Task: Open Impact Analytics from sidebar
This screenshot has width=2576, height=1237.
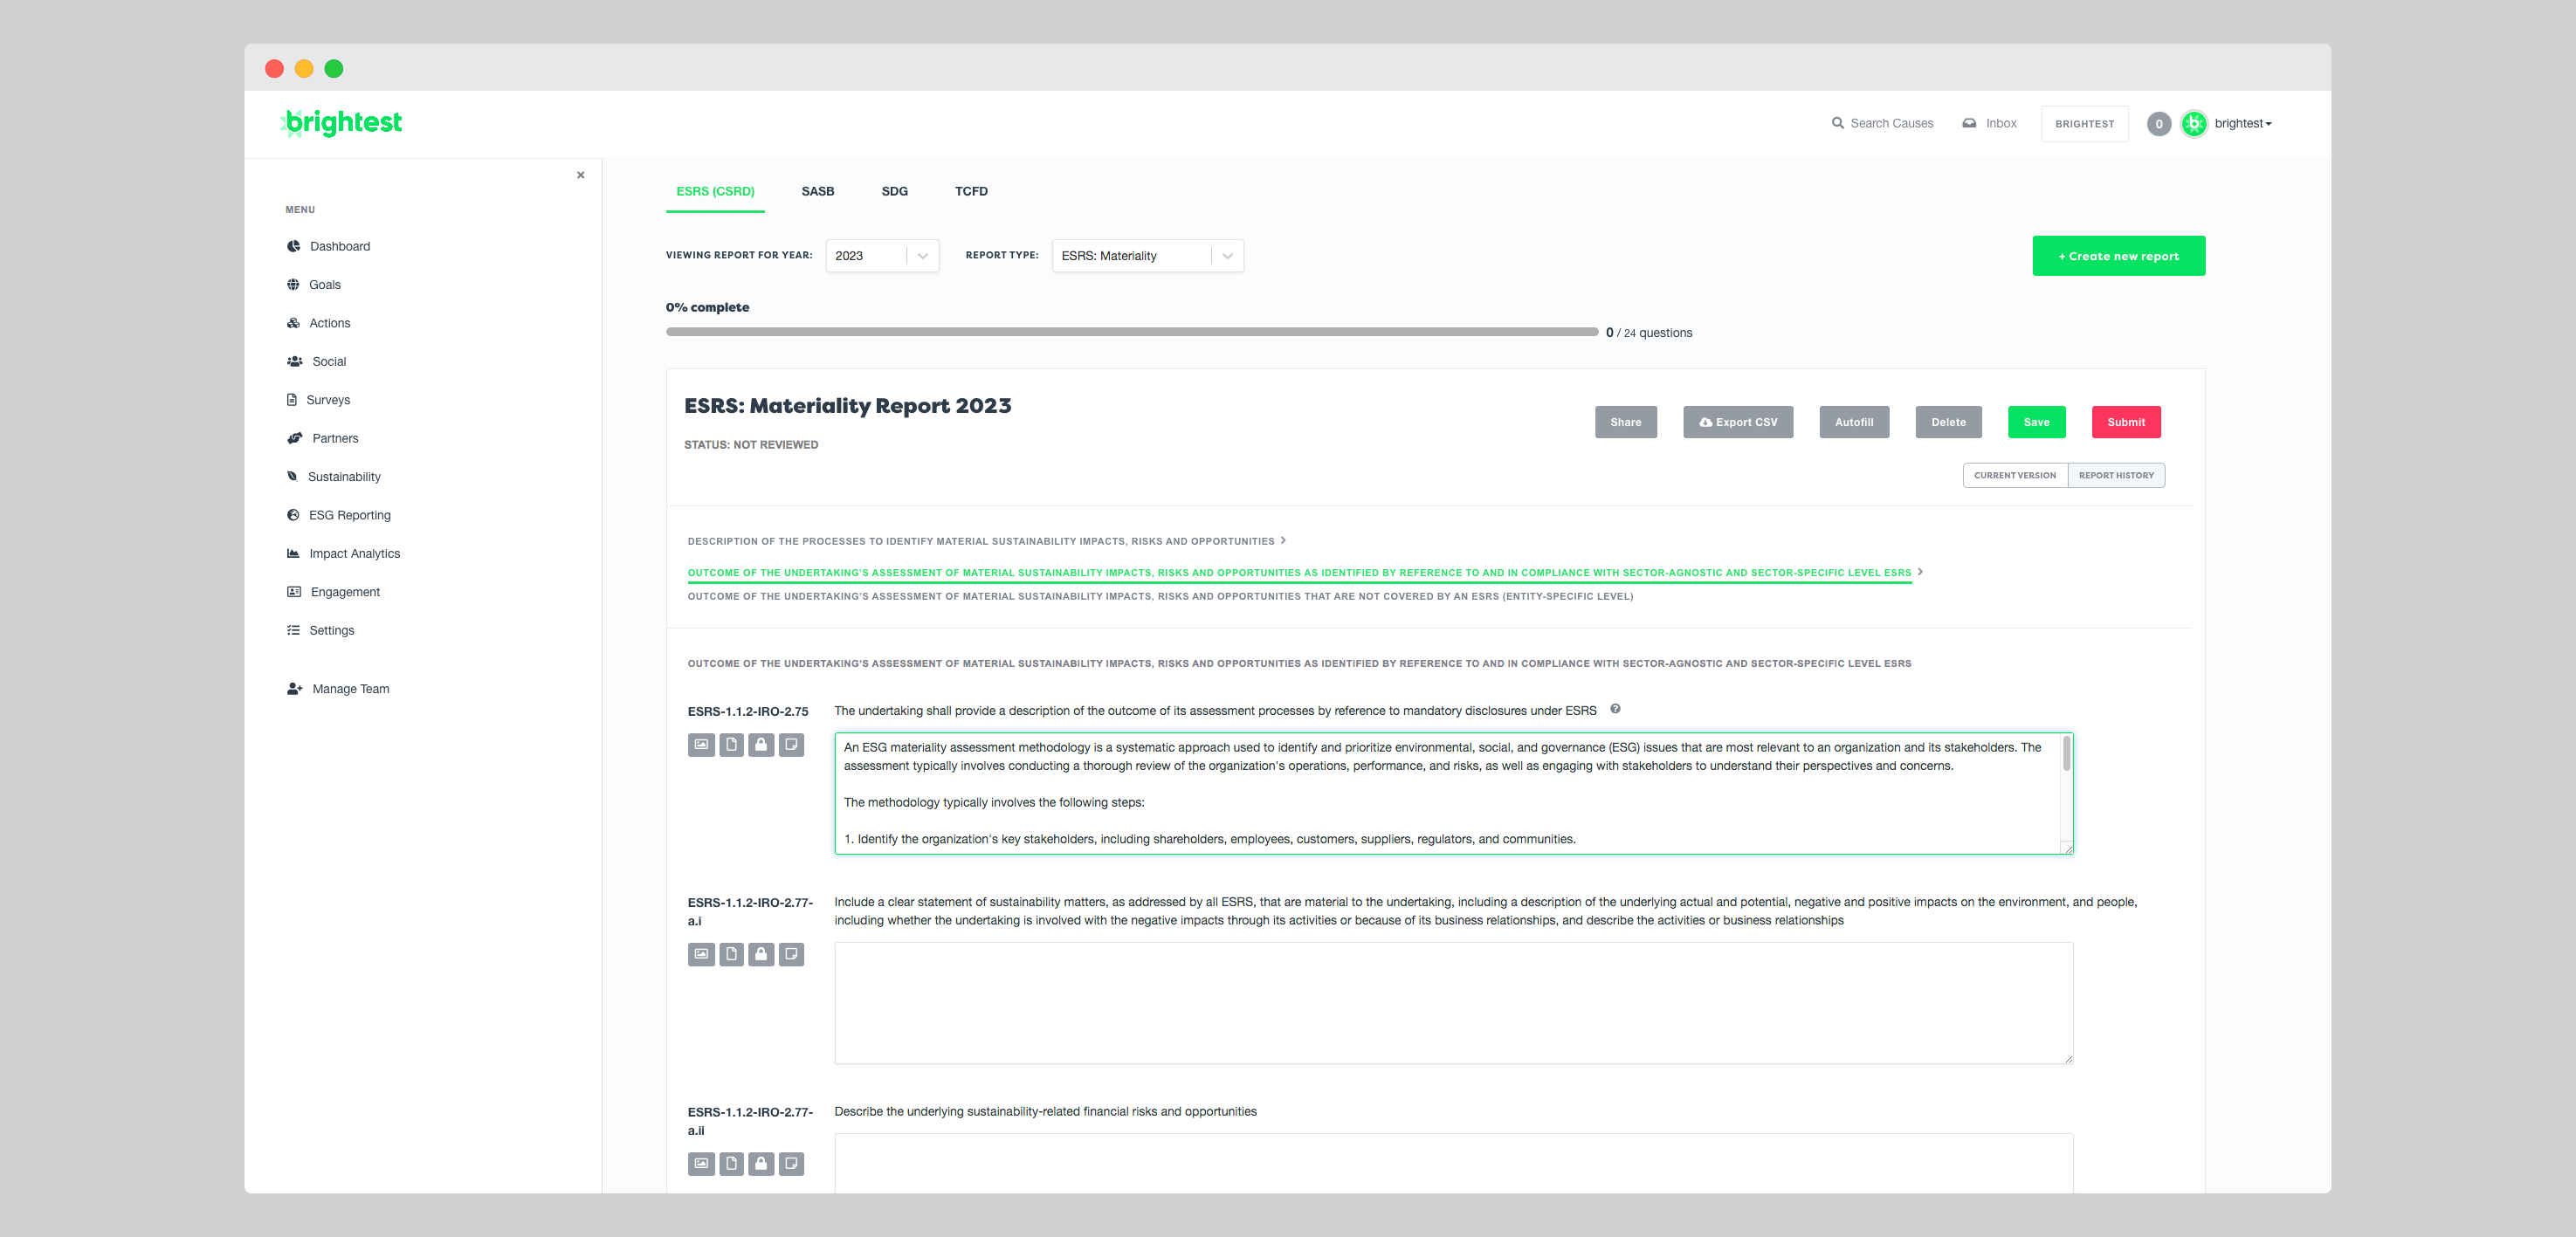Action: point(354,553)
